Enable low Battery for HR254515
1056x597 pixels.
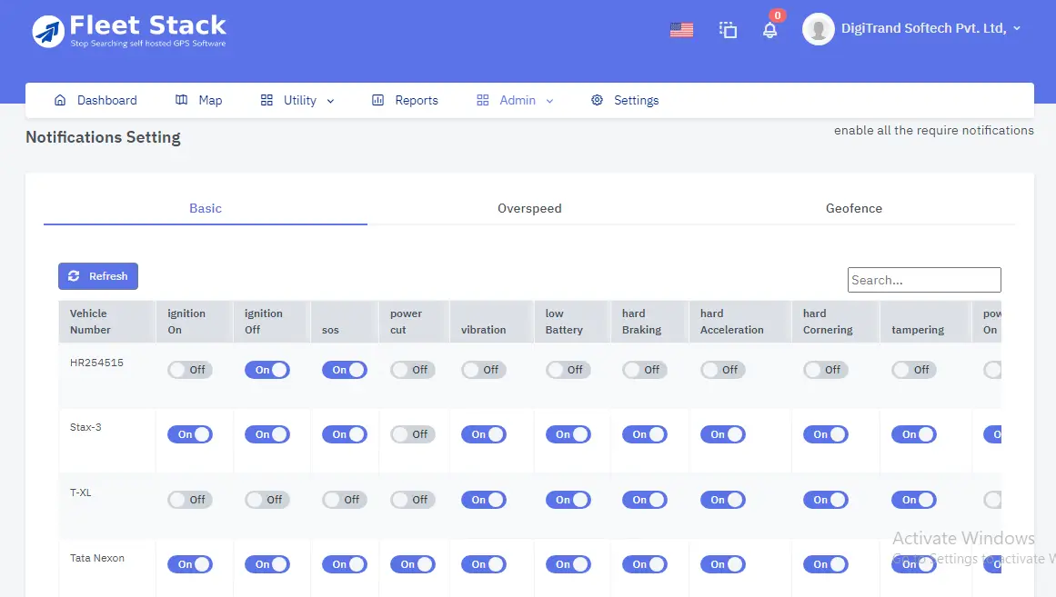pyautogui.click(x=568, y=370)
